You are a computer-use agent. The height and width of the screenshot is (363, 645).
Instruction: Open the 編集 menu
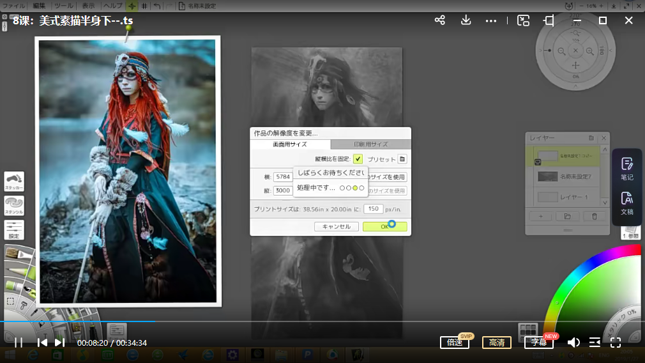(39, 6)
